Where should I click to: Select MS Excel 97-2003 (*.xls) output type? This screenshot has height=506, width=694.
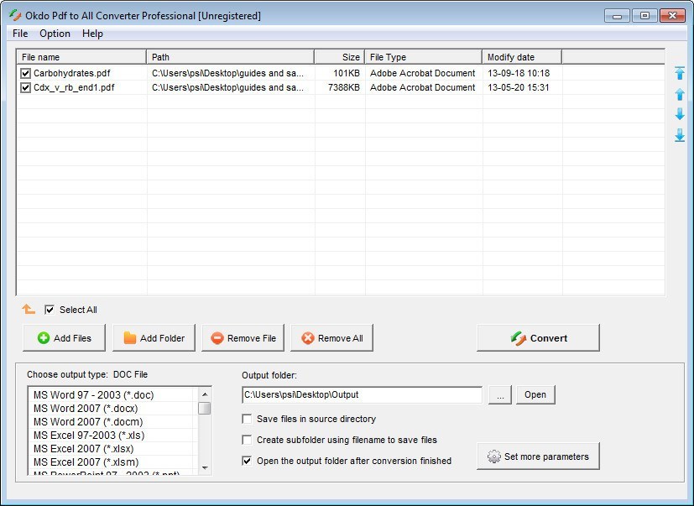pyautogui.click(x=89, y=436)
